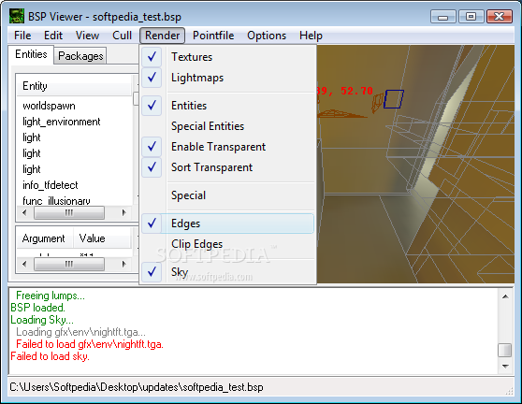Select light_environment entity

pyautogui.click(x=61, y=122)
